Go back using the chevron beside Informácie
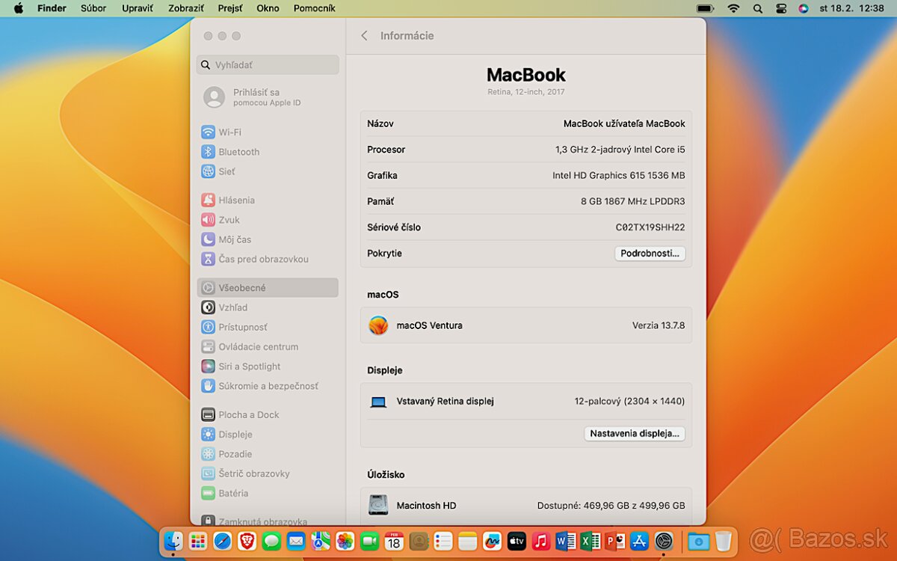897x561 pixels. pos(364,35)
